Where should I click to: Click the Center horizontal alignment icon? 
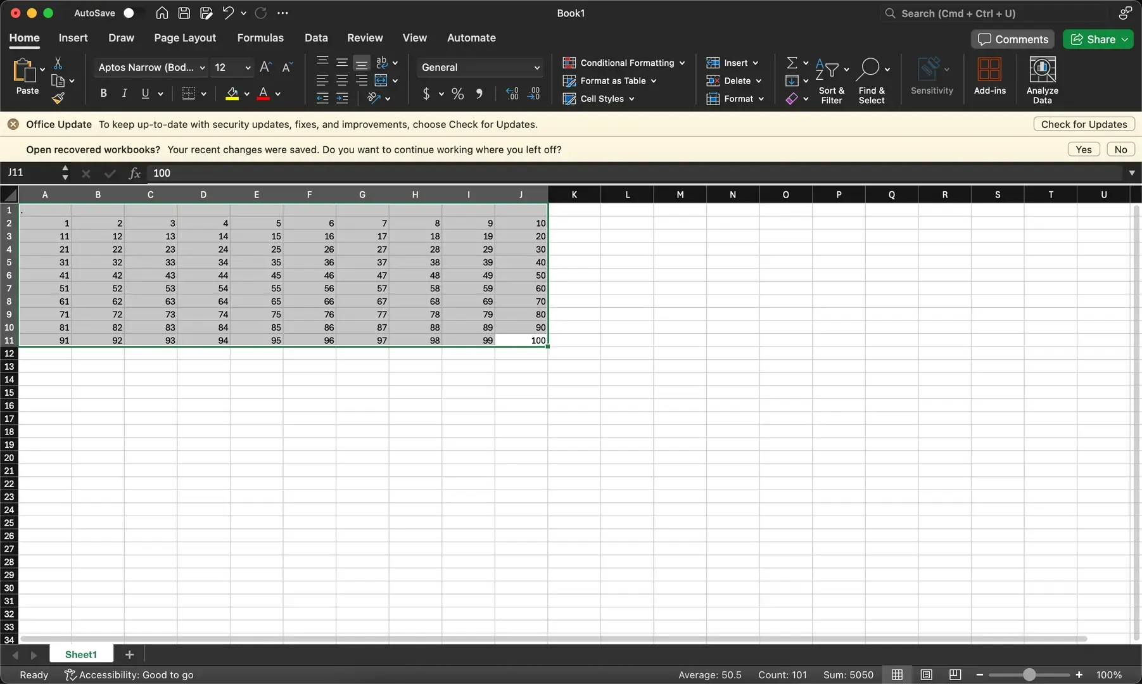click(342, 80)
